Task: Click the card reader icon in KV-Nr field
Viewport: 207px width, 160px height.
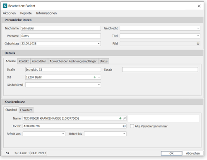Action: pyautogui.click(x=124, y=126)
